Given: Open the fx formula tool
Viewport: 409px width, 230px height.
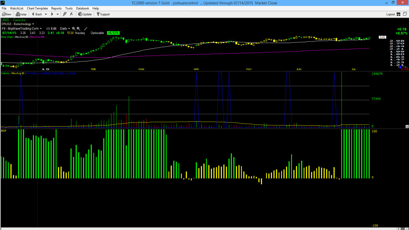Looking at the screenshot, I should 71,14.
